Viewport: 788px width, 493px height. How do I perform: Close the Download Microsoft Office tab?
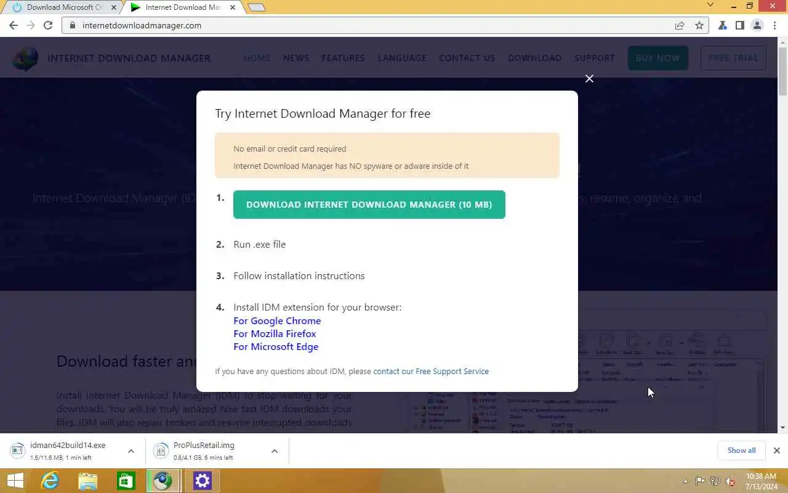113,7
